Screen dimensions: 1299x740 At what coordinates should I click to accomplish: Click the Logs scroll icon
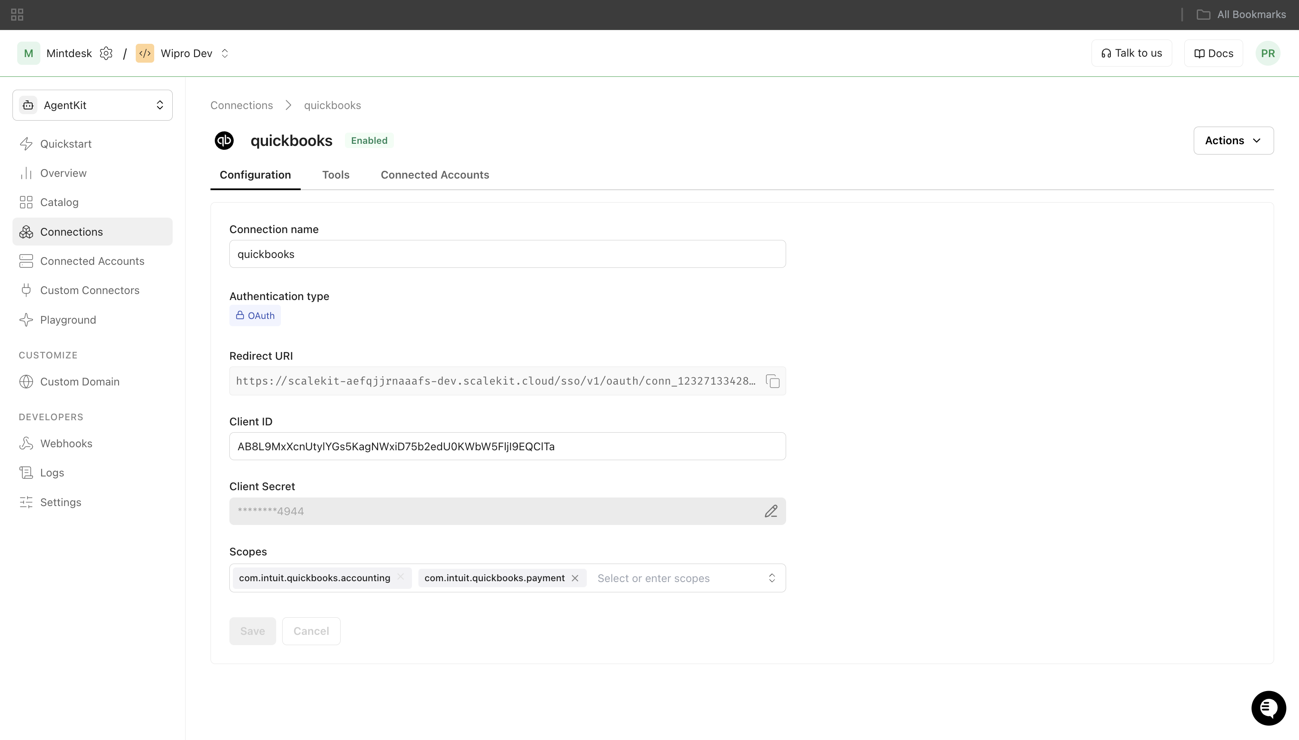(x=26, y=473)
